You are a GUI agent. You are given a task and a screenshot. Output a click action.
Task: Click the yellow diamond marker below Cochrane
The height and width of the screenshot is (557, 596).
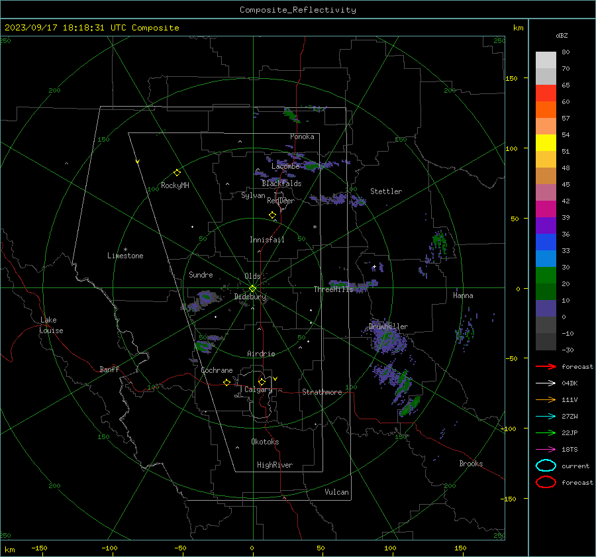coord(227,382)
